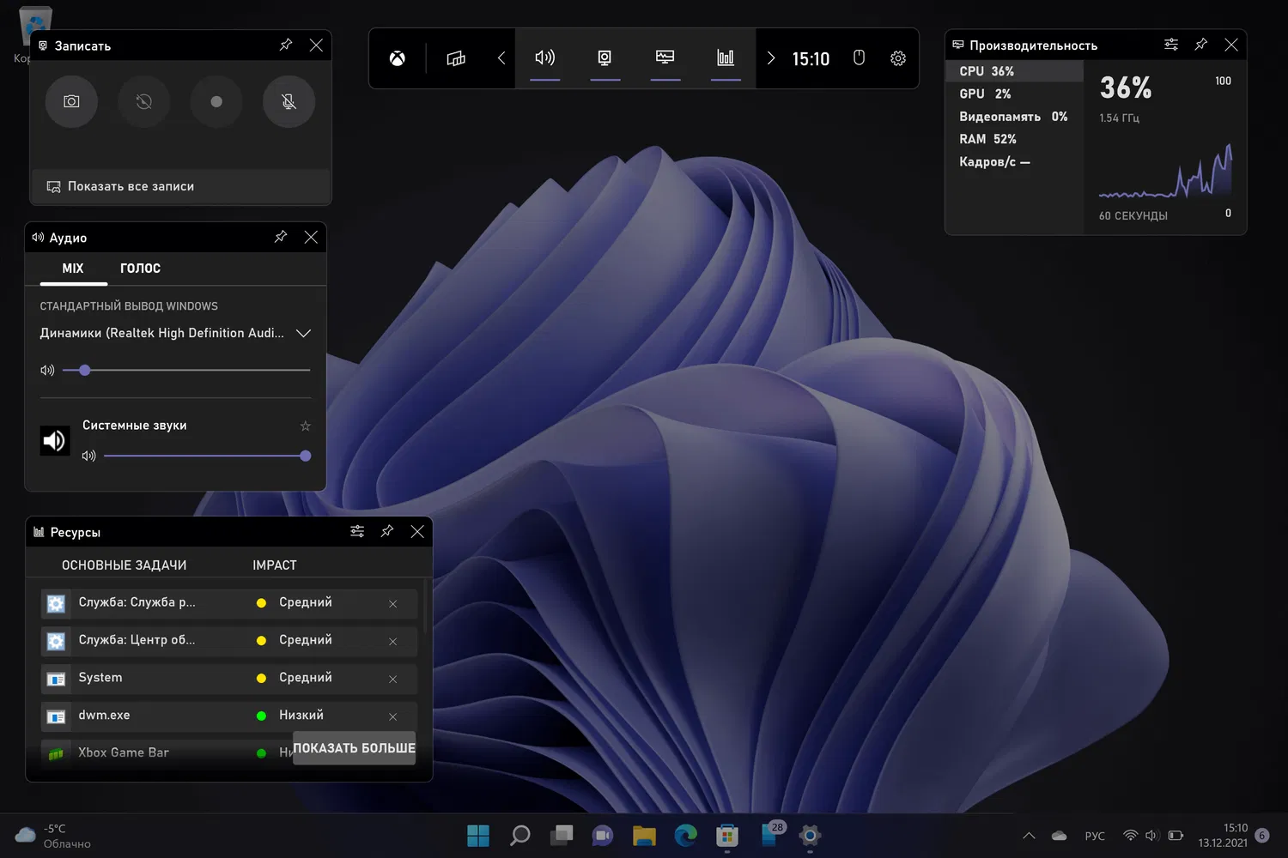
Task: Show previous widgets with the left chevron
Action: (x=501, y=58)
